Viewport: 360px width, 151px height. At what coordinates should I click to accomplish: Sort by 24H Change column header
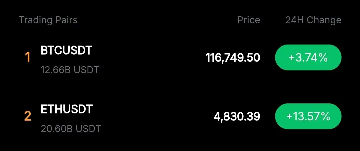click(x=313, y=20)
